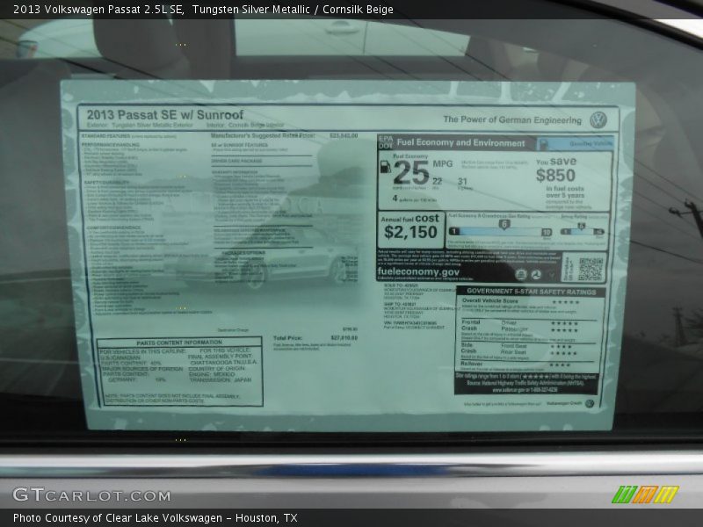The width and height of the screenshot is (703, 527).
Task: Click the Government 5-Star Safety Ratings header
Action: pos(531,291)
